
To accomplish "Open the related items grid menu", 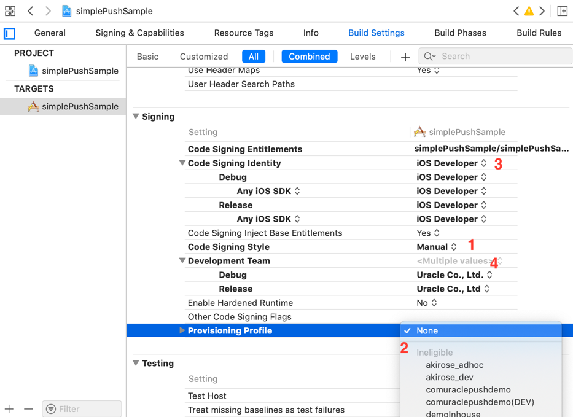I will (10, 11).
